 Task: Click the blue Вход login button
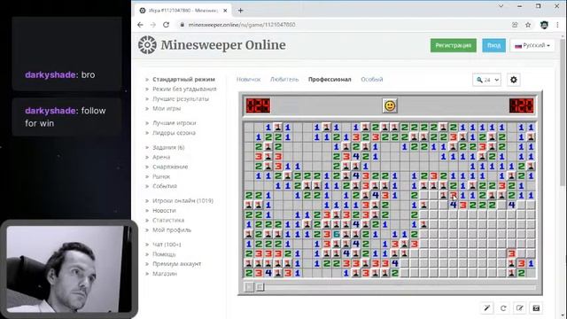pyautogui.click(x=494, y=45)
